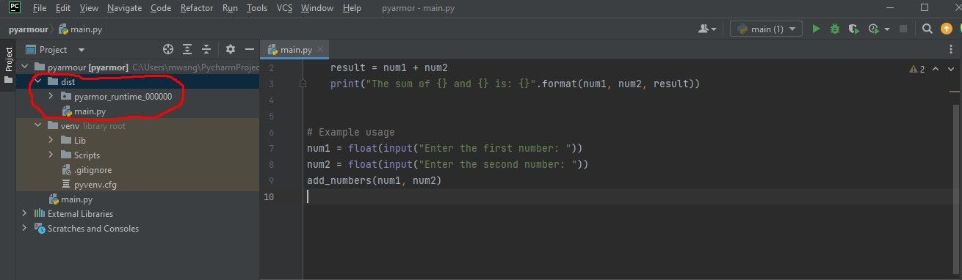Viewport: 962px width, 280px height.
Task: Hide the Project tool window
Action: 250,49
